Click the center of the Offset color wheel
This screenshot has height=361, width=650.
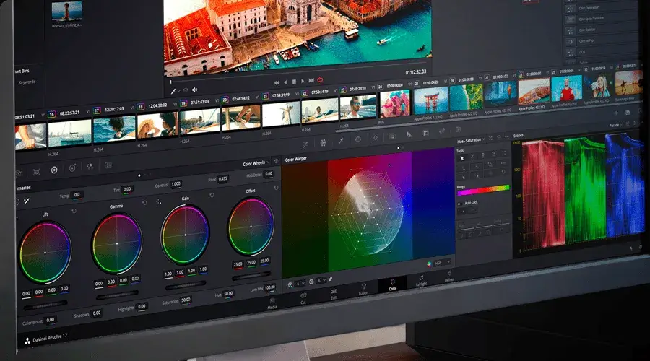click(x=251, y=227)
